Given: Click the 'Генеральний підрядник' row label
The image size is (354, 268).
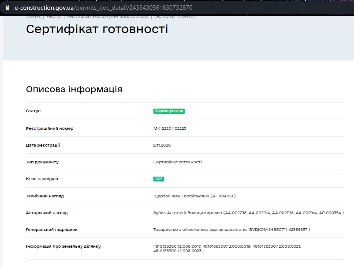Looking at the screenshot, I should tap(52, 230).
